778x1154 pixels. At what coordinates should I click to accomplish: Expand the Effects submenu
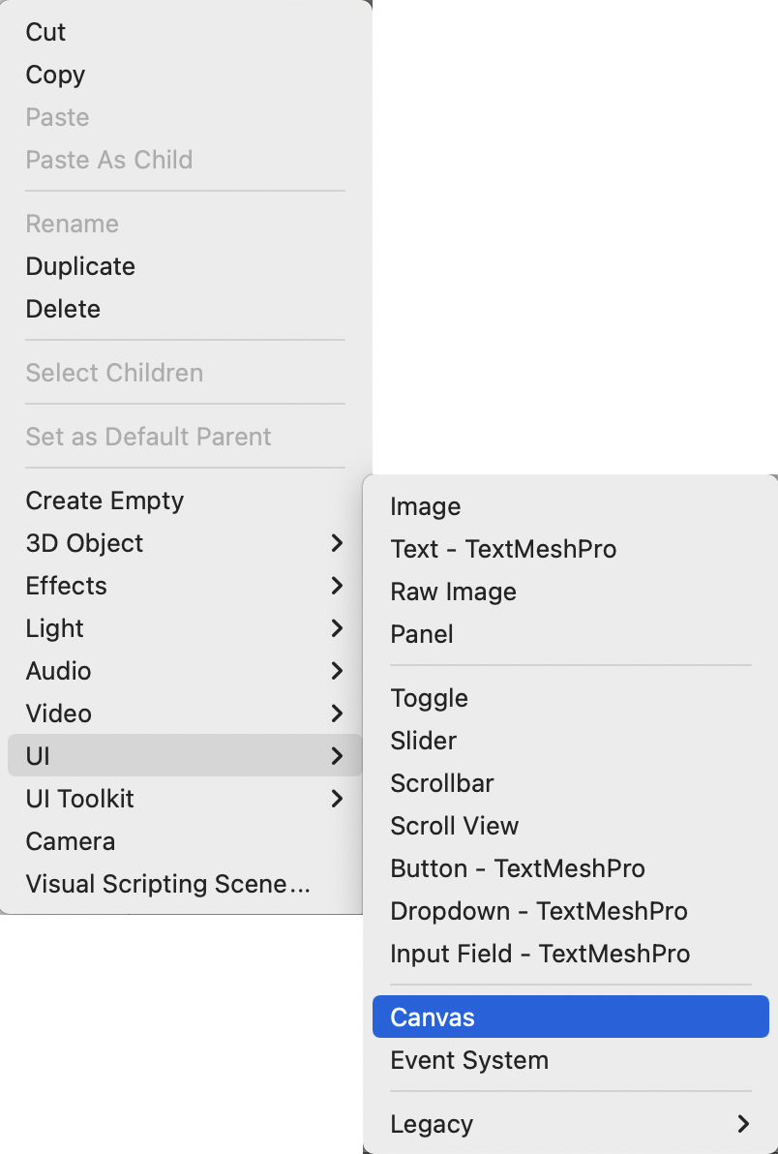click(x=67, y=586)
